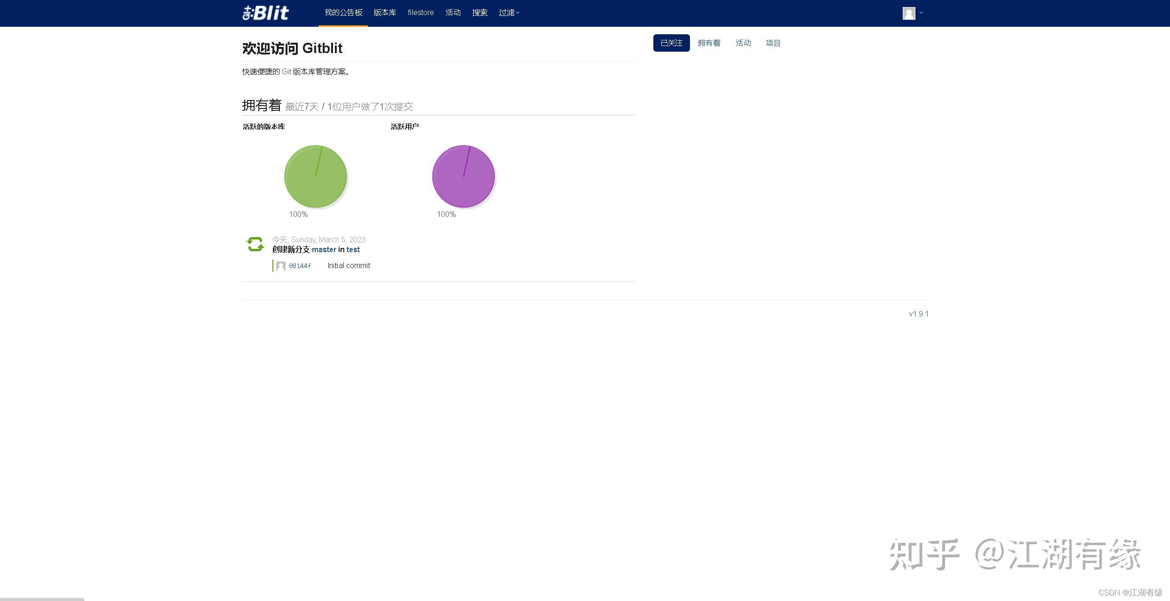
Task: Click the Gitblit logo in the header
Action: click(265, 13)
